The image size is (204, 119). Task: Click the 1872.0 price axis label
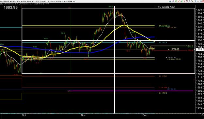[x=200, y=10]
